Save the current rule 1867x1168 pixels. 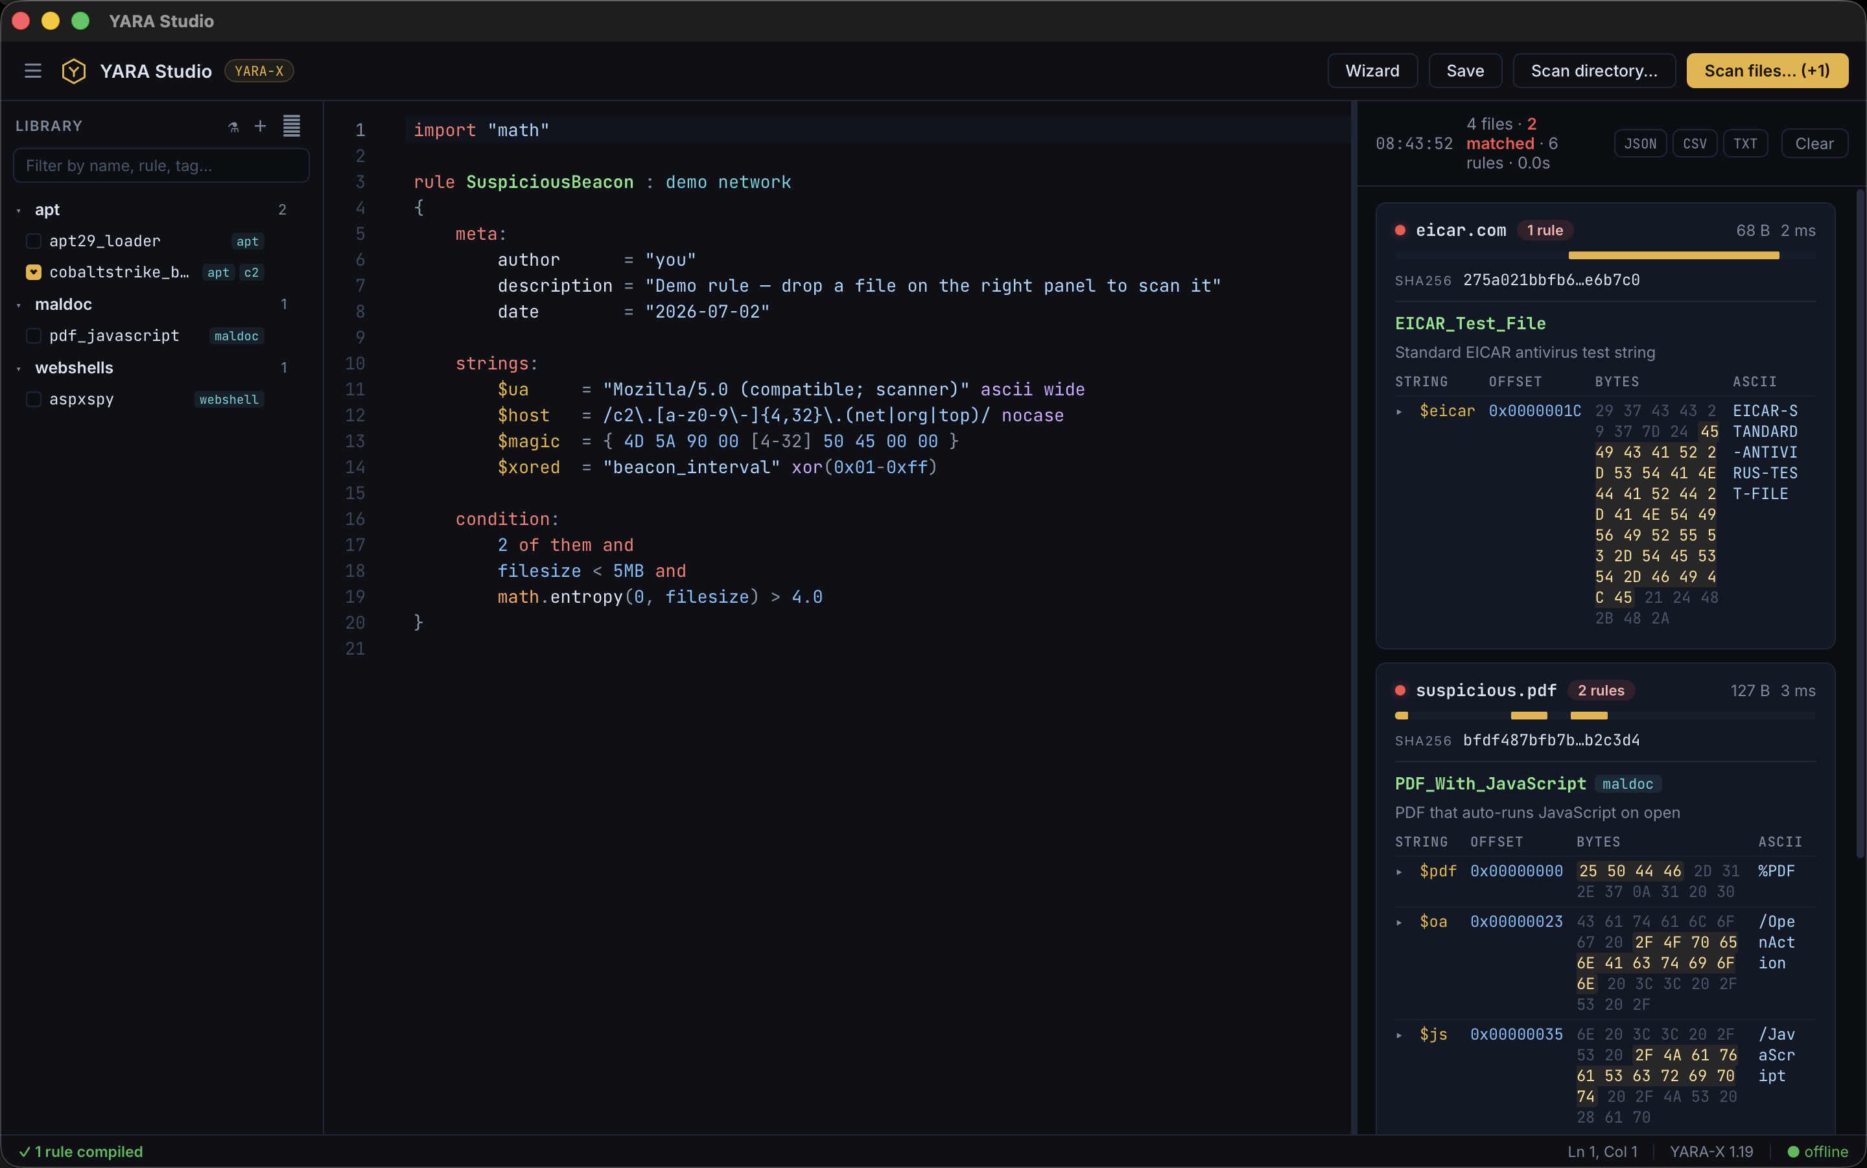[x=1464, y=71]
